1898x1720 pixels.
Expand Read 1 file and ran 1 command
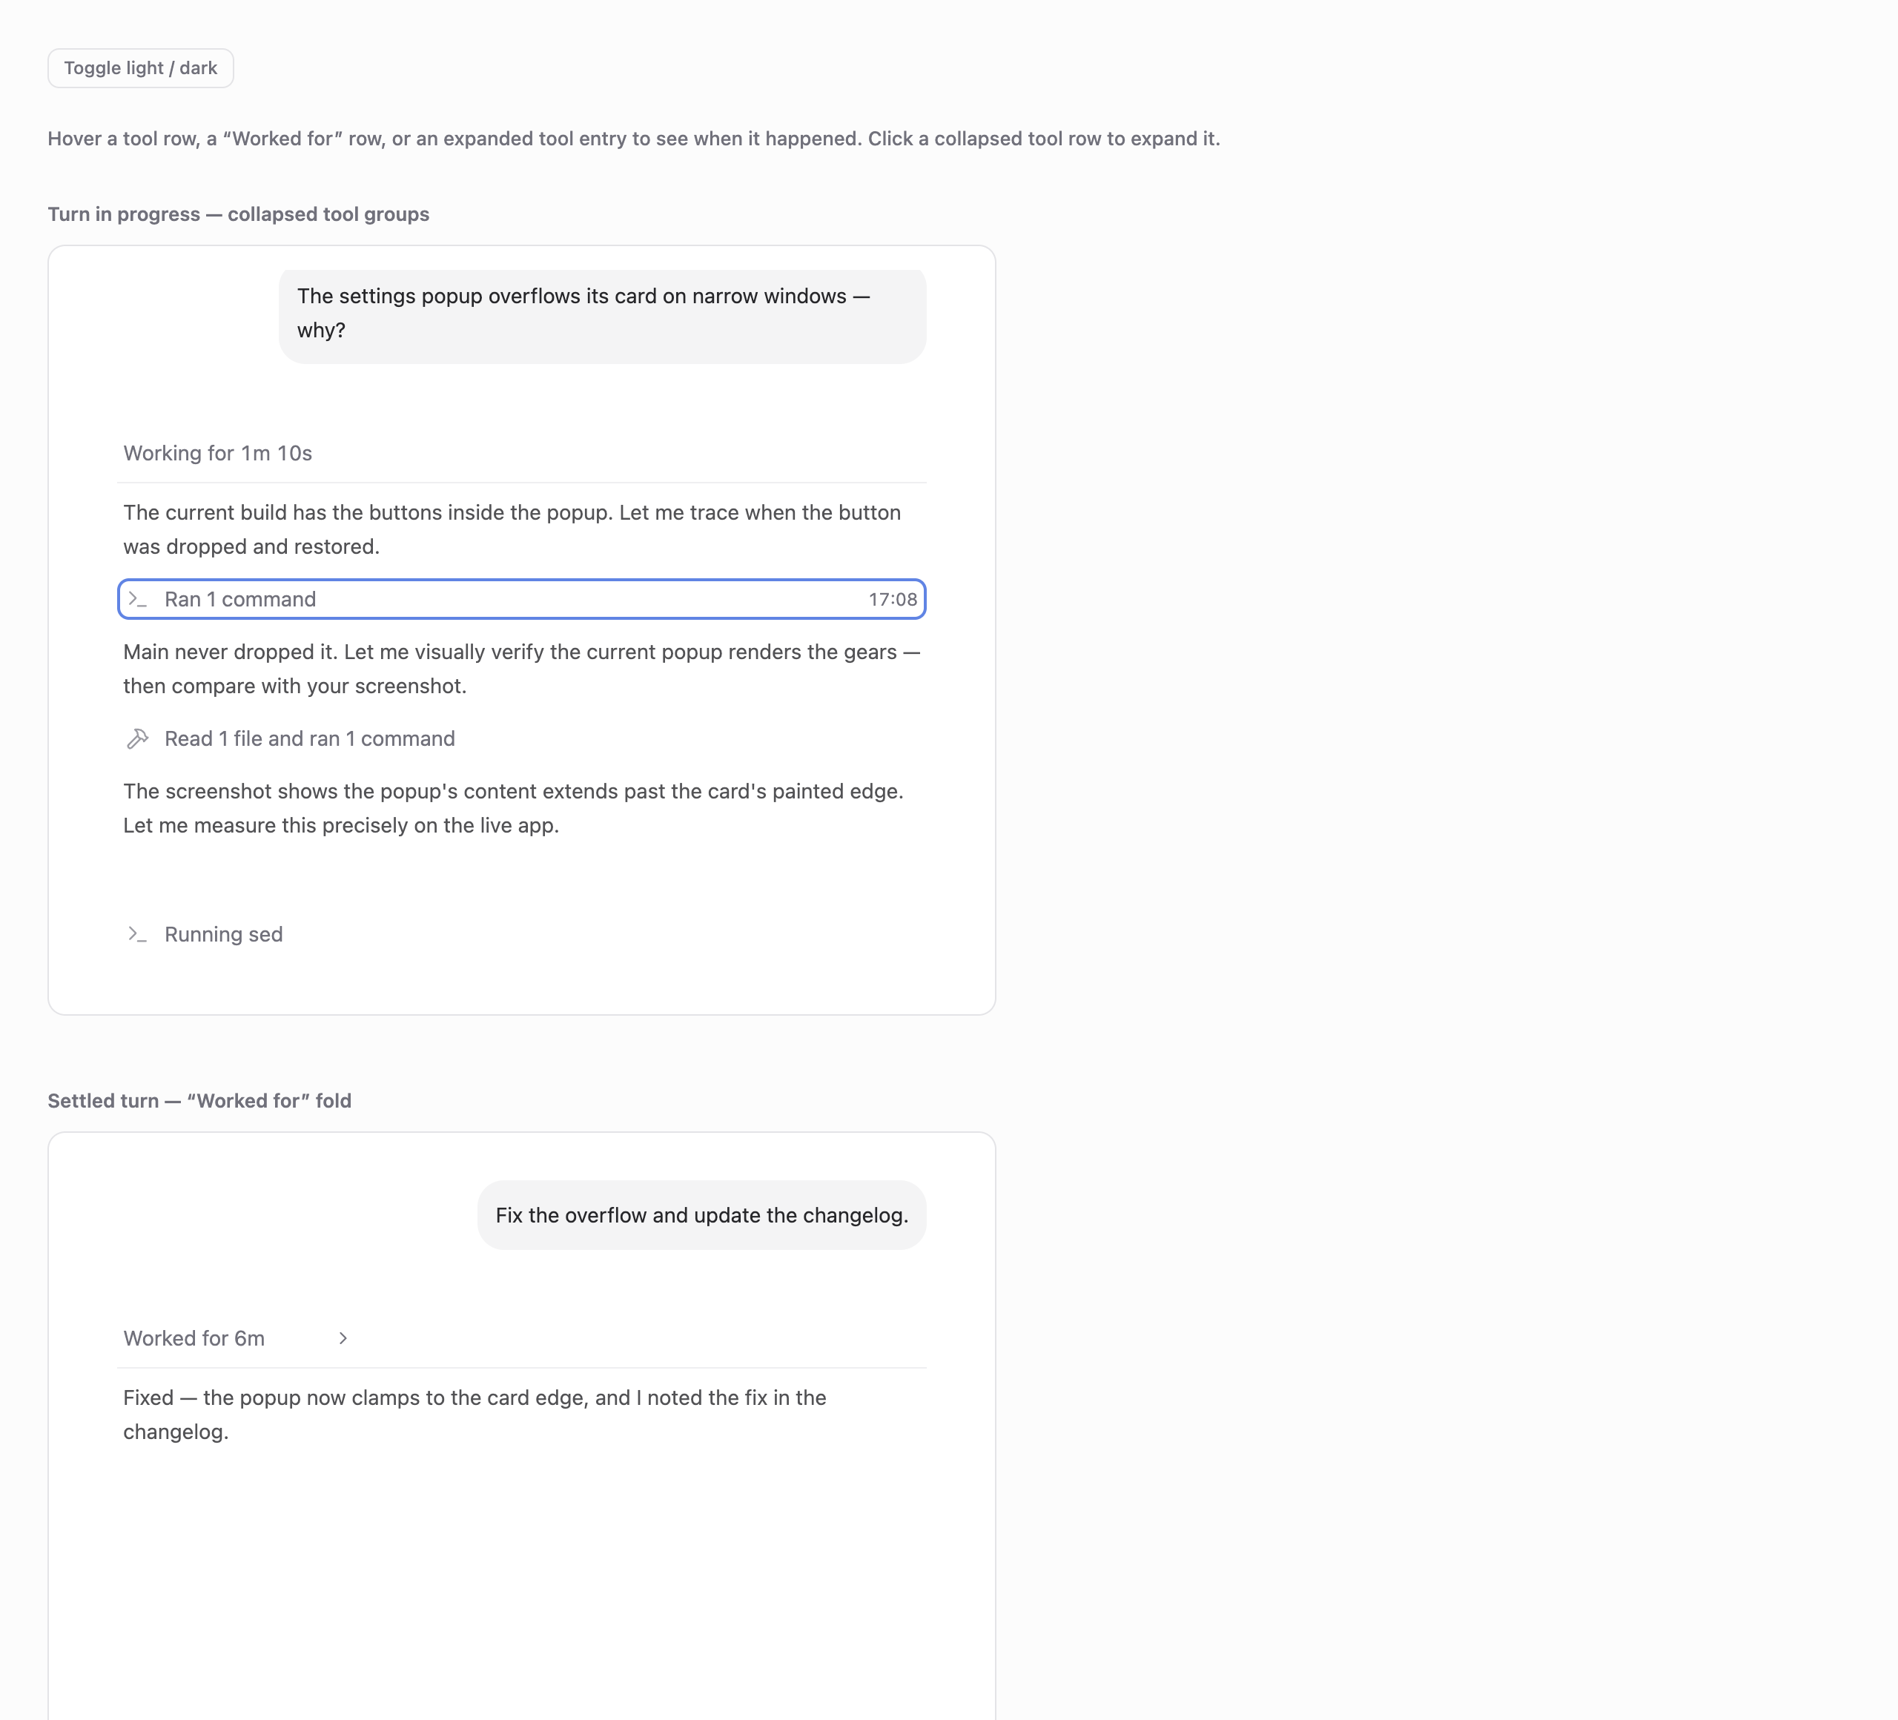point(310,739)
